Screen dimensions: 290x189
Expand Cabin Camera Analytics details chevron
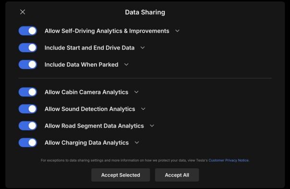[x=136, y=92]
